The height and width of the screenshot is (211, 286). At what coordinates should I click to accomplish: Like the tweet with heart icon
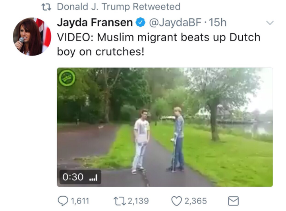point(176,201)
